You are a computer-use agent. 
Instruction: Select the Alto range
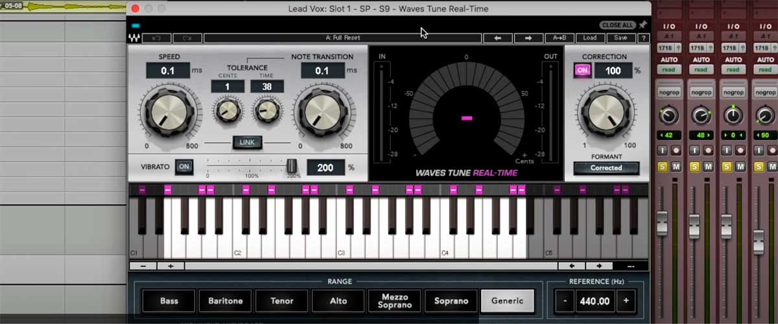tap(338, 301)
